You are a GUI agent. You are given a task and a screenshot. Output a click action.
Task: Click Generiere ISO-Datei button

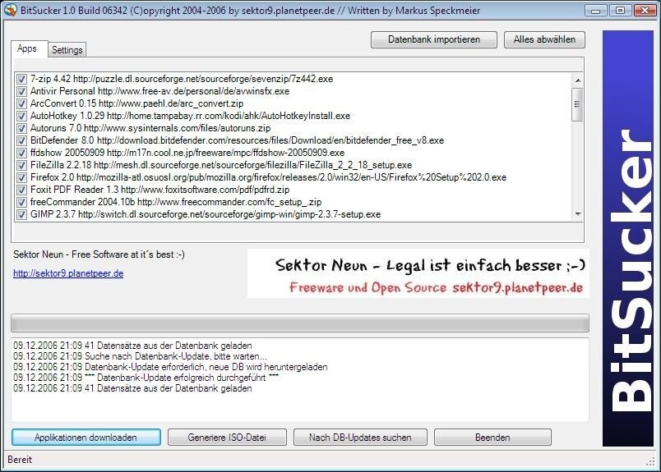(x=227, y=438)
